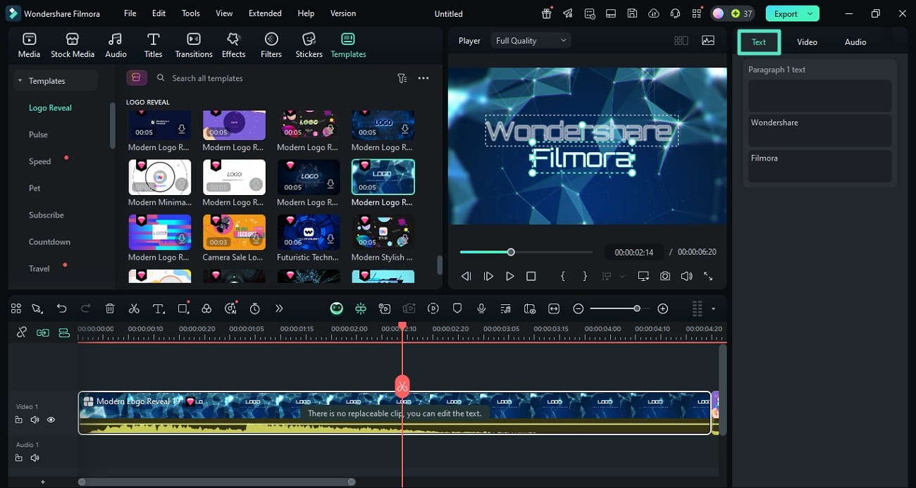This screenshot has height=488, width=916.
Task: Open the Titles tab
Action: (x=153, y=46)
